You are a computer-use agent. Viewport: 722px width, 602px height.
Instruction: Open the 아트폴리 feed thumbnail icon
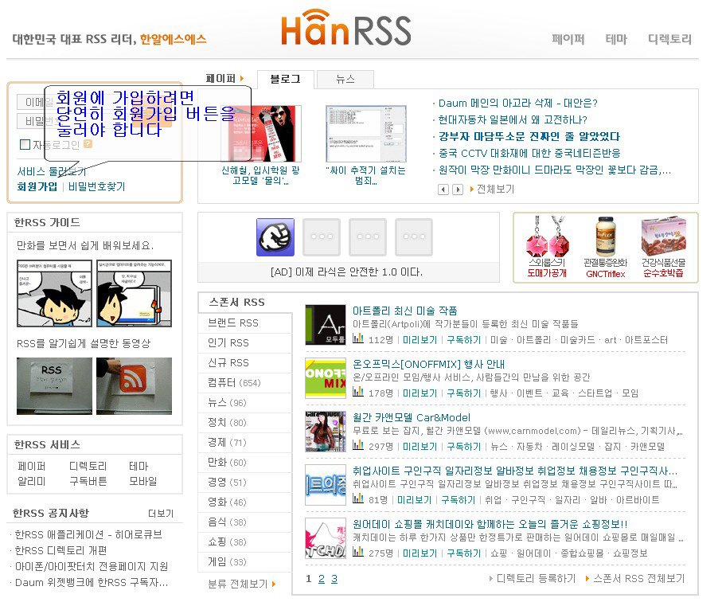click(x=326, y=325)
